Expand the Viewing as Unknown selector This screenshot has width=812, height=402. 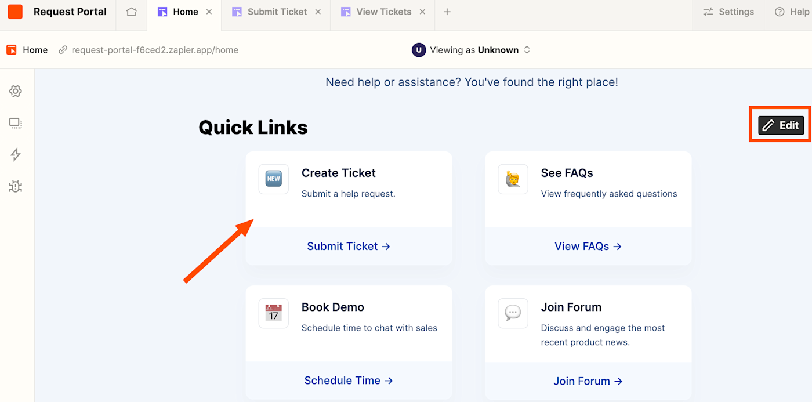pos(471,50)
